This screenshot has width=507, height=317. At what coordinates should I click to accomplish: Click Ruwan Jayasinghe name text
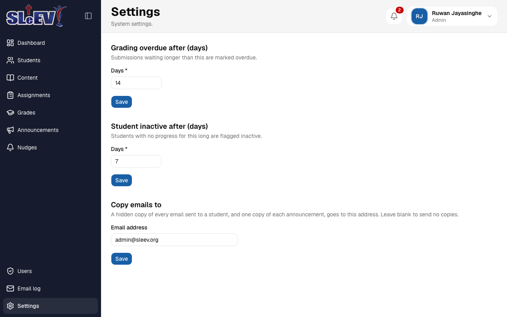pyautogui.click(x=457, y=13)
